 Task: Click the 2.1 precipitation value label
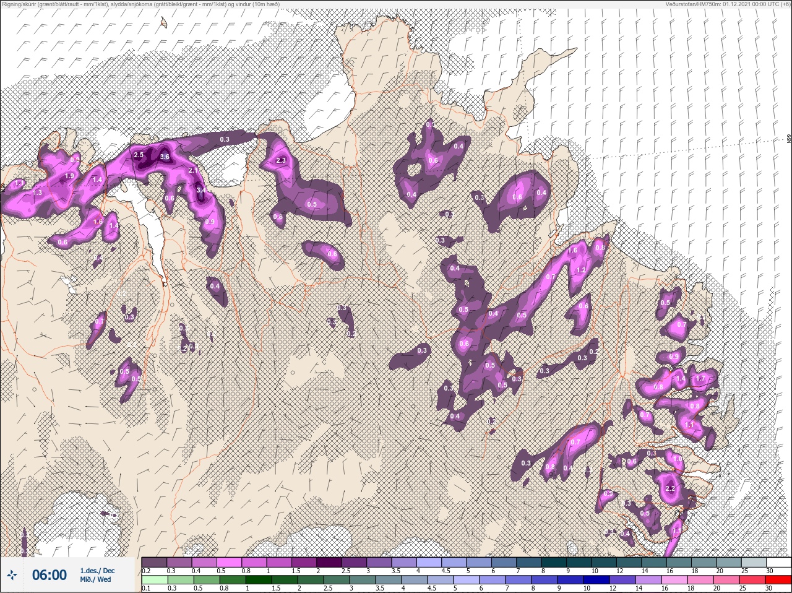(x=192, y=171)
